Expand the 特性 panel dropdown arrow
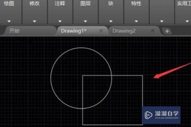The width and height of the screenshot is (191, 127). click(x=136, y=21)
